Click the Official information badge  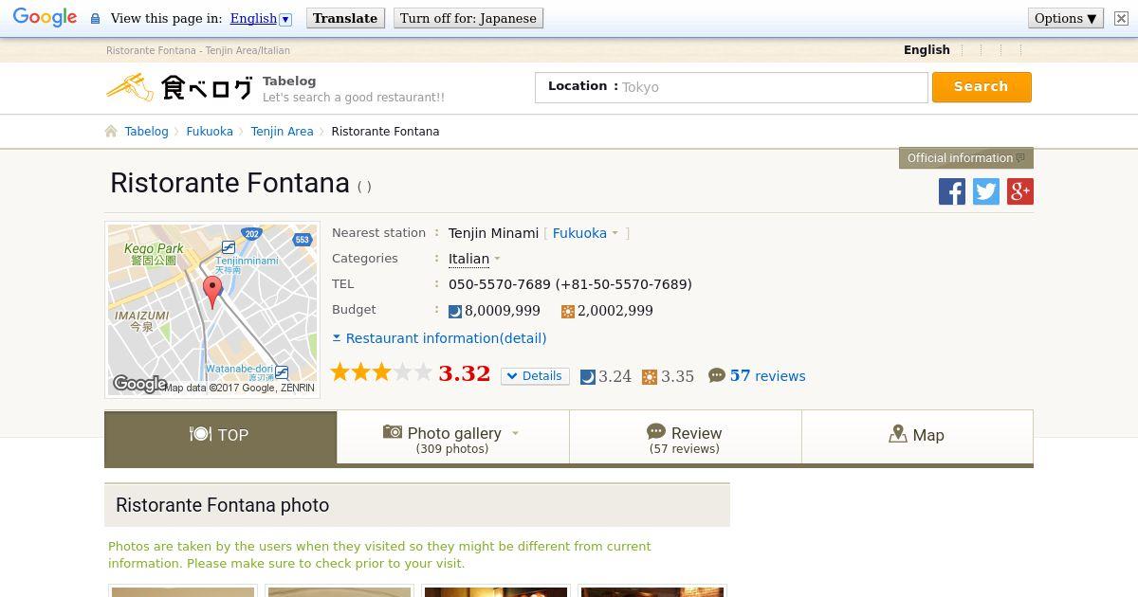coord(965,158)
